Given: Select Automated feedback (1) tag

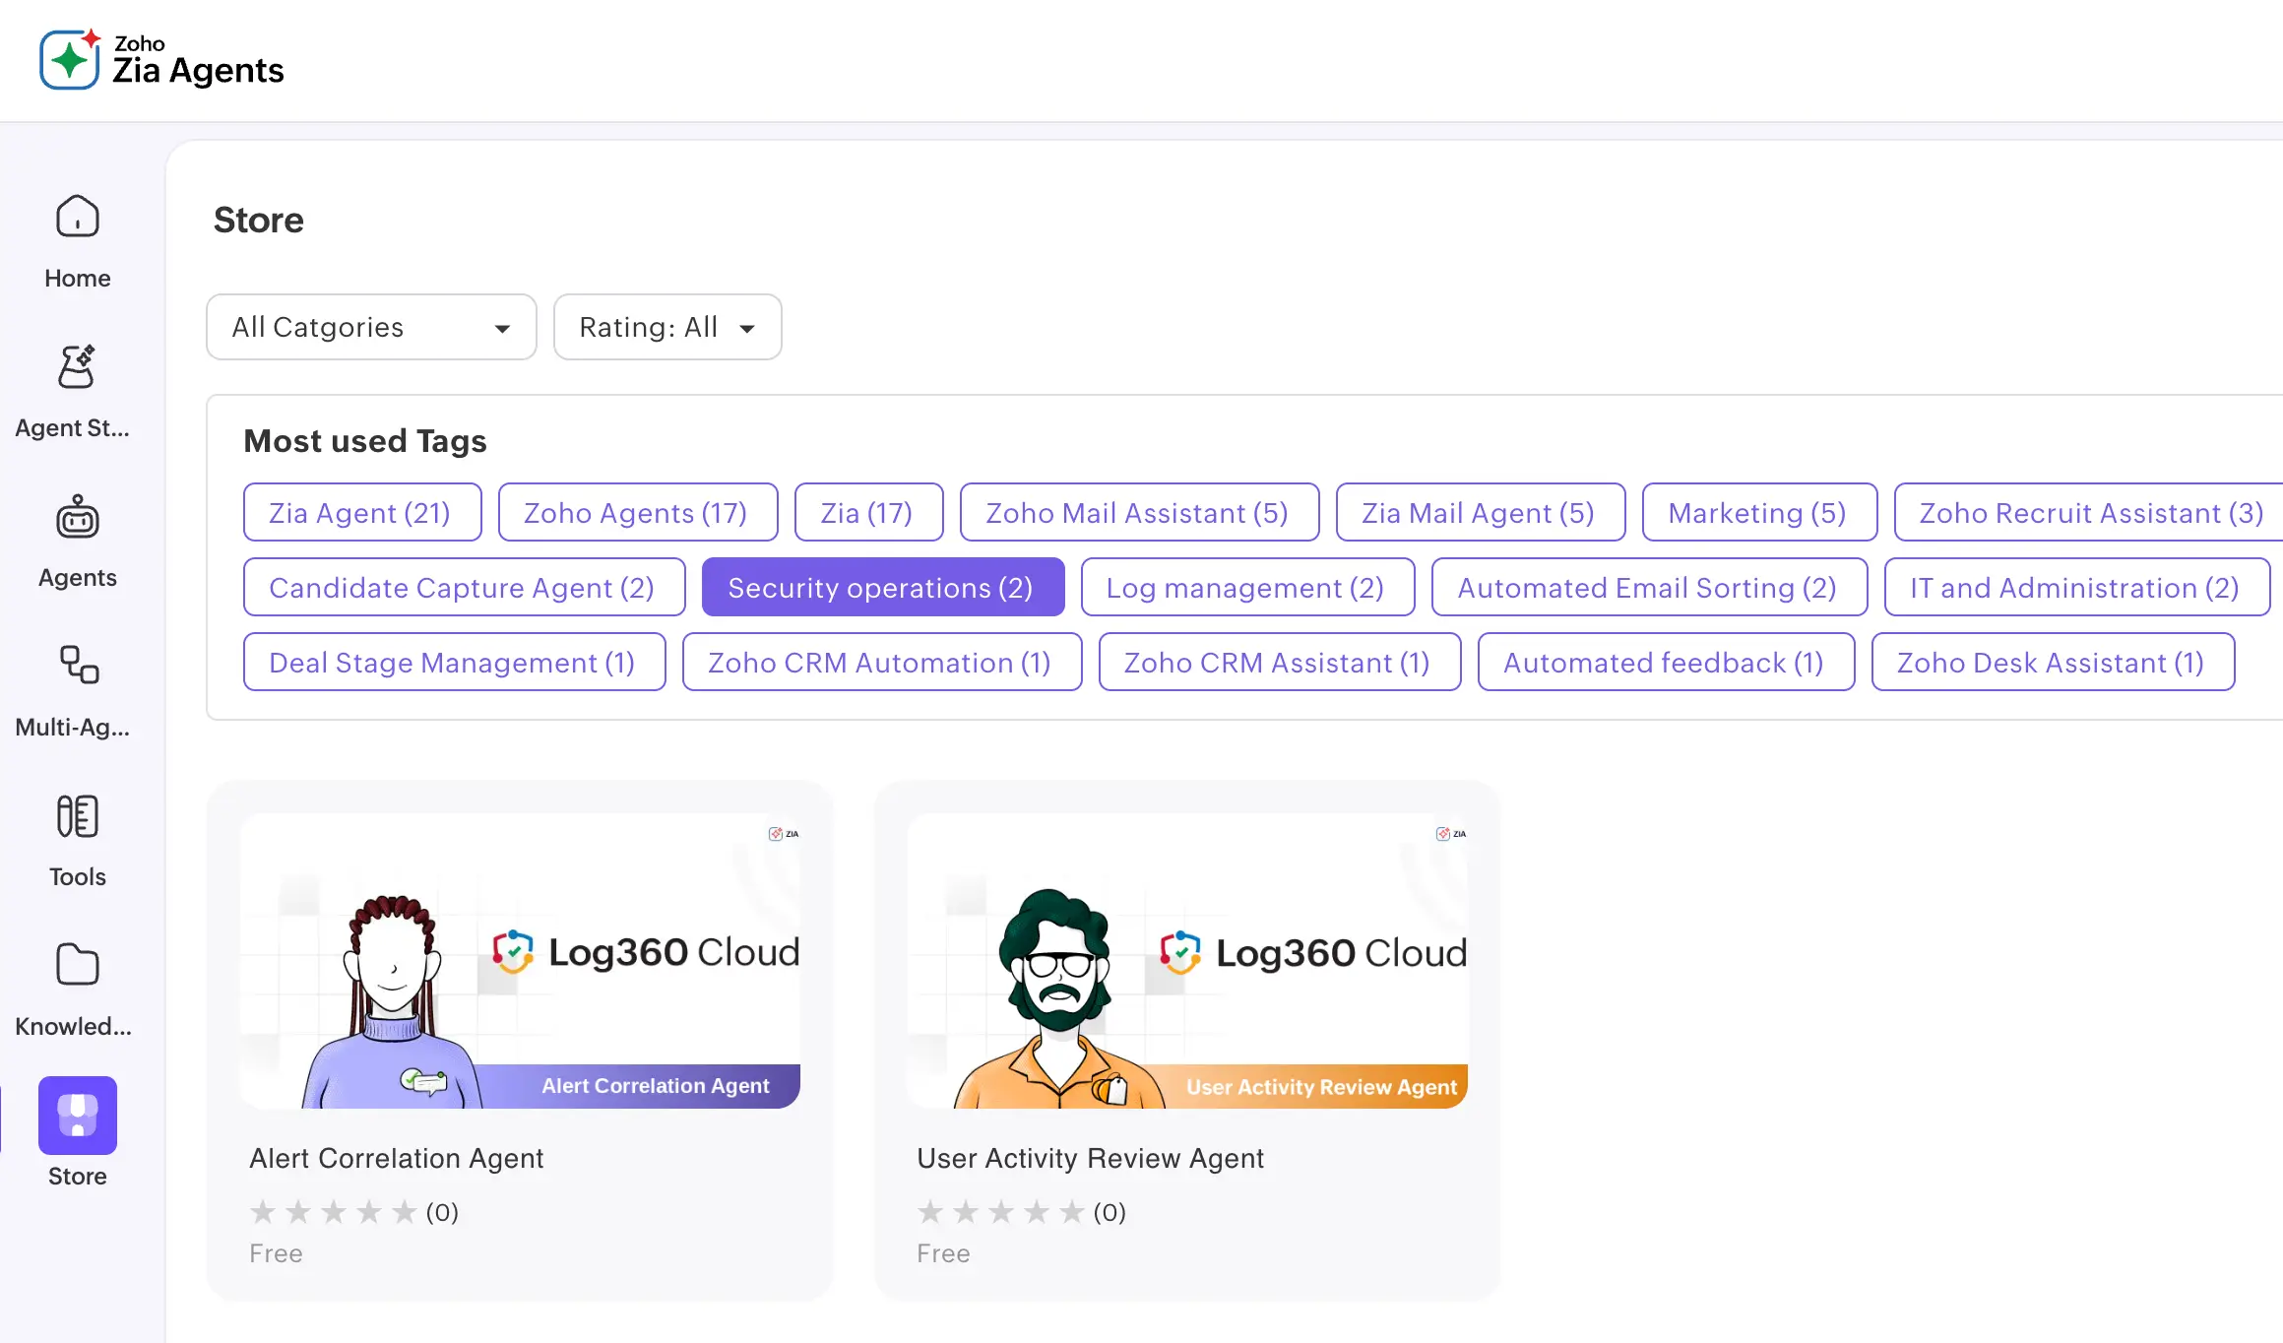Looking at the screenshot, I should click(1666, 662).
